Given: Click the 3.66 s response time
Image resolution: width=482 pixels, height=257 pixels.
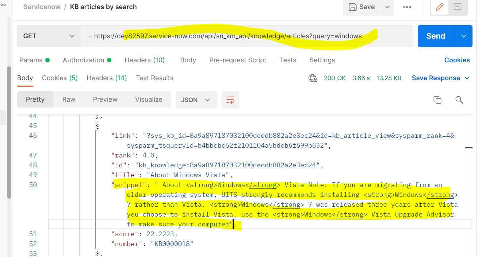Looking at the screenshot, I should tap(361, 78).
